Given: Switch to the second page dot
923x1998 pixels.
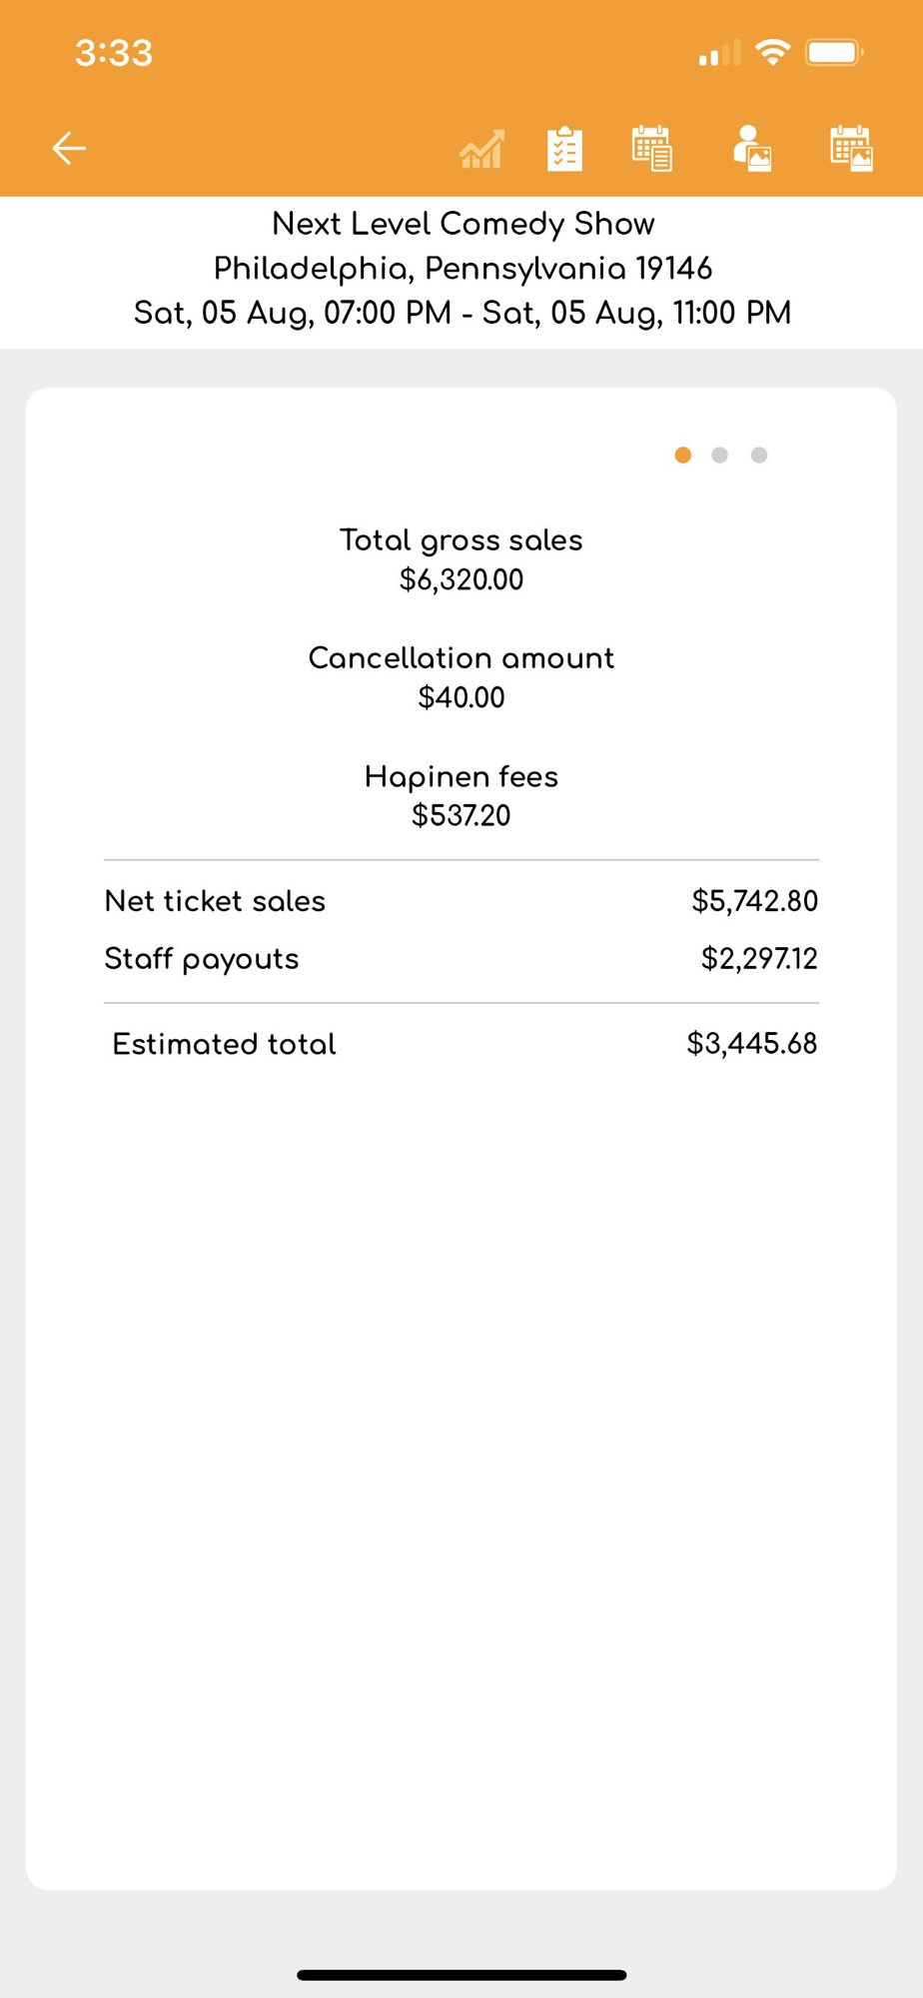Looking at the screenshot, I should coord(720,456).
